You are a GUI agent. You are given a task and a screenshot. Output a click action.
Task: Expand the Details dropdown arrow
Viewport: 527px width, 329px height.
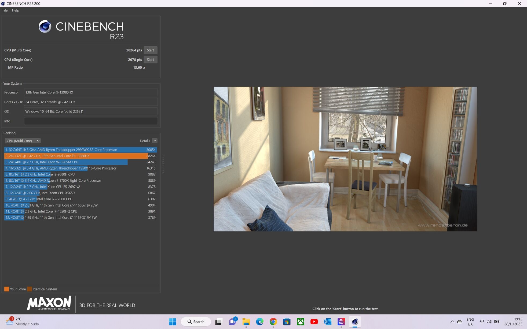coord(155,141)
